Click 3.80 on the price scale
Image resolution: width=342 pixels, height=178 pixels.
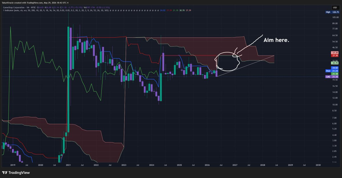click(x=335, y=140)
